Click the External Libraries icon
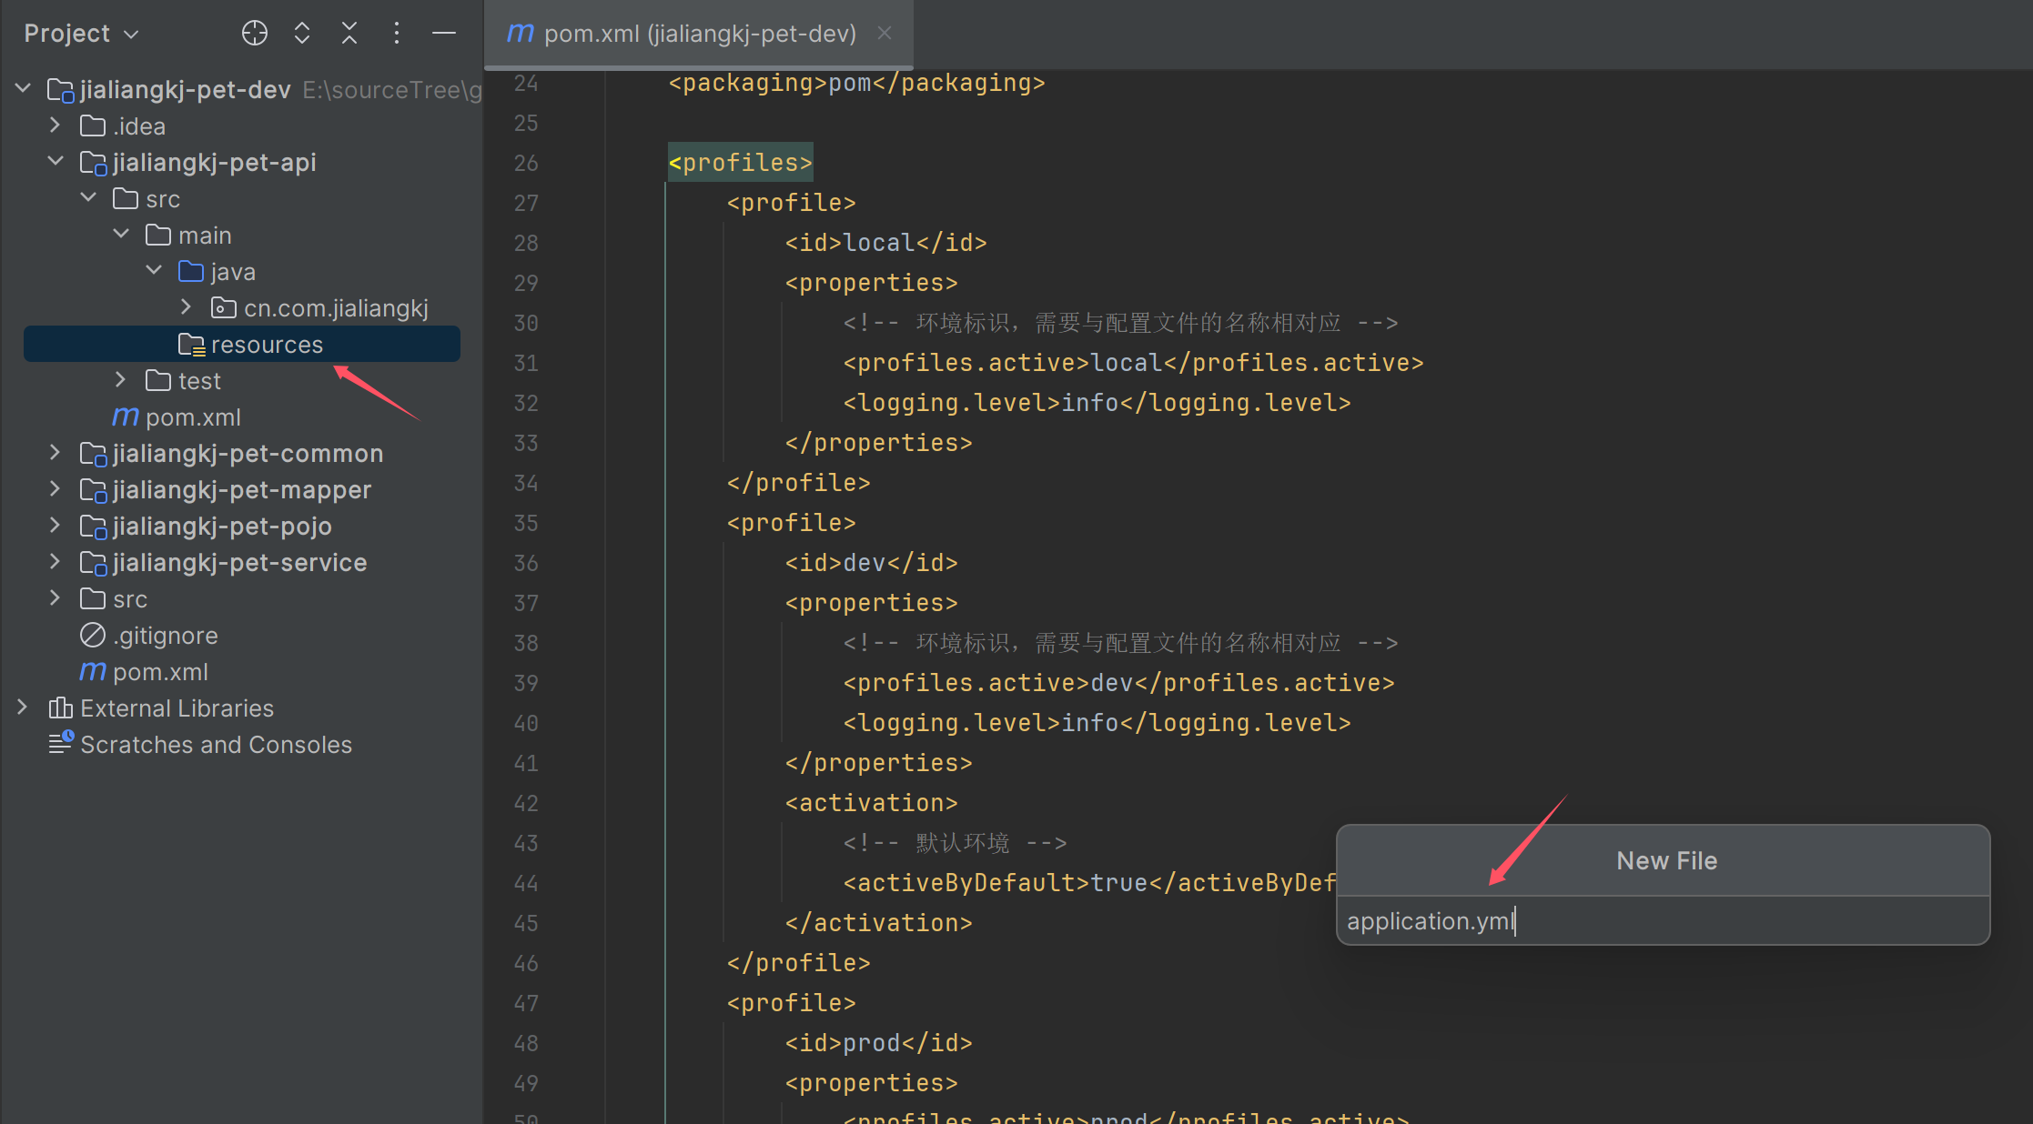This screenshot has height=1124, width=2033. (60, 708)
